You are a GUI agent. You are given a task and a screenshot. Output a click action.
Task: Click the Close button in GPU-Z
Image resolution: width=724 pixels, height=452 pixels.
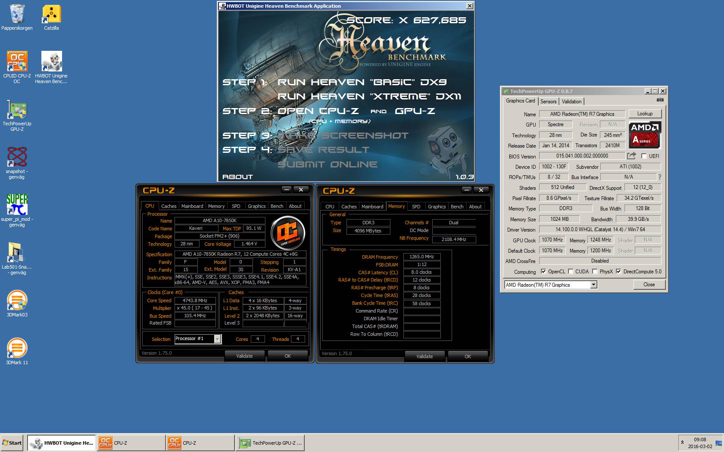click(649, 285)
